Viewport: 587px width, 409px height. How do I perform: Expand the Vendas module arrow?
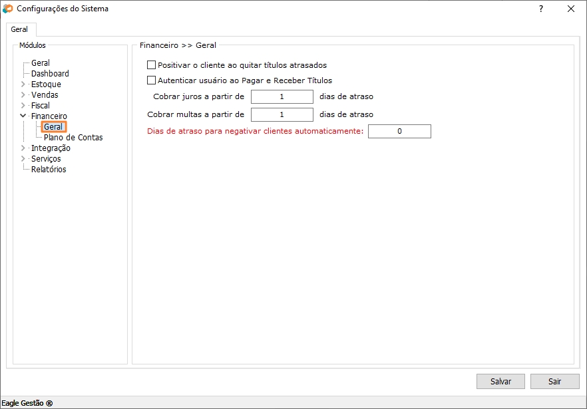(23, 95)
